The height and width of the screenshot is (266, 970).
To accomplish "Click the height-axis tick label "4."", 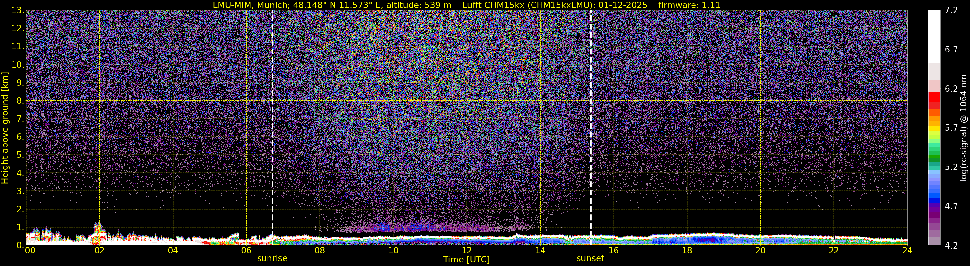I will click(20, 173).
